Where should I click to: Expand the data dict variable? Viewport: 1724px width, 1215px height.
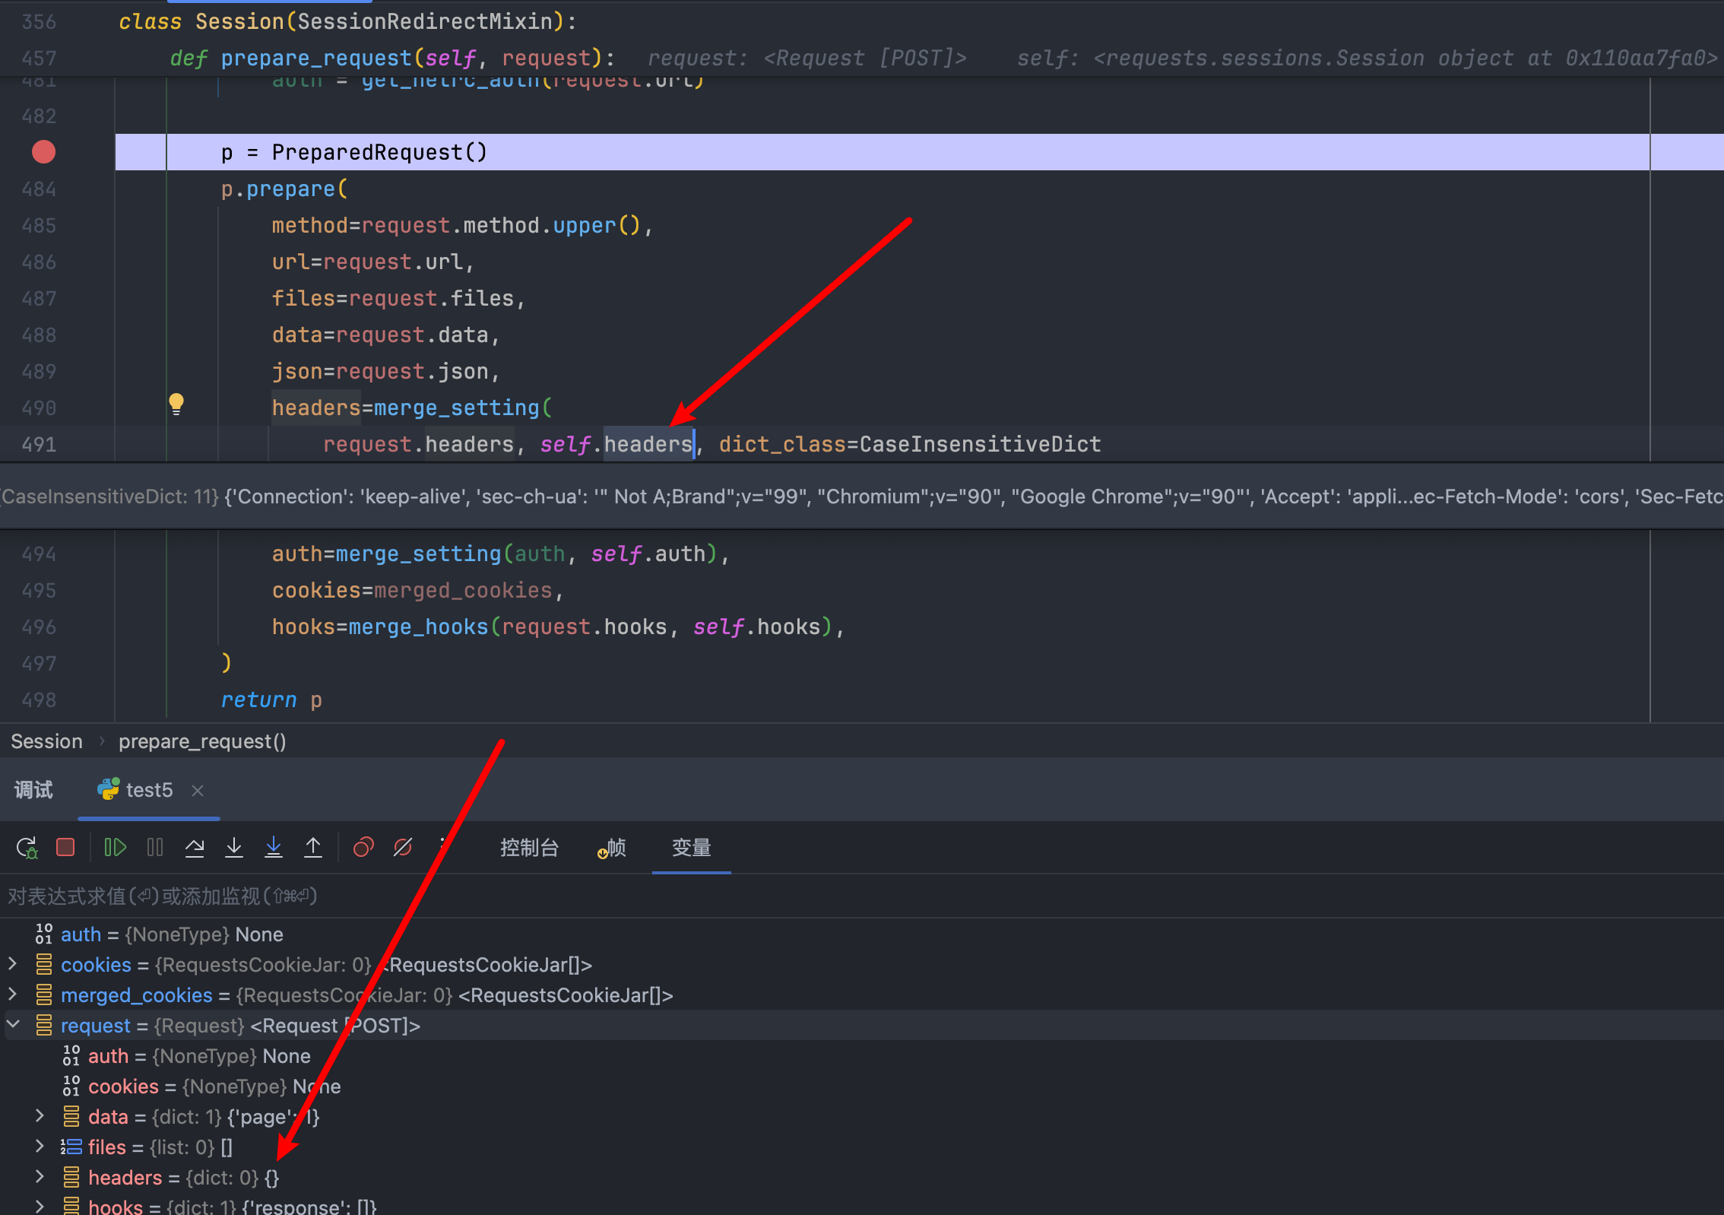click(x=40, y=1116)
